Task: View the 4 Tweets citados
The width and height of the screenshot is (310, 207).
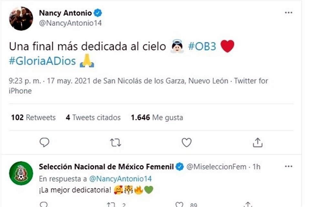Action: point(93,117)
